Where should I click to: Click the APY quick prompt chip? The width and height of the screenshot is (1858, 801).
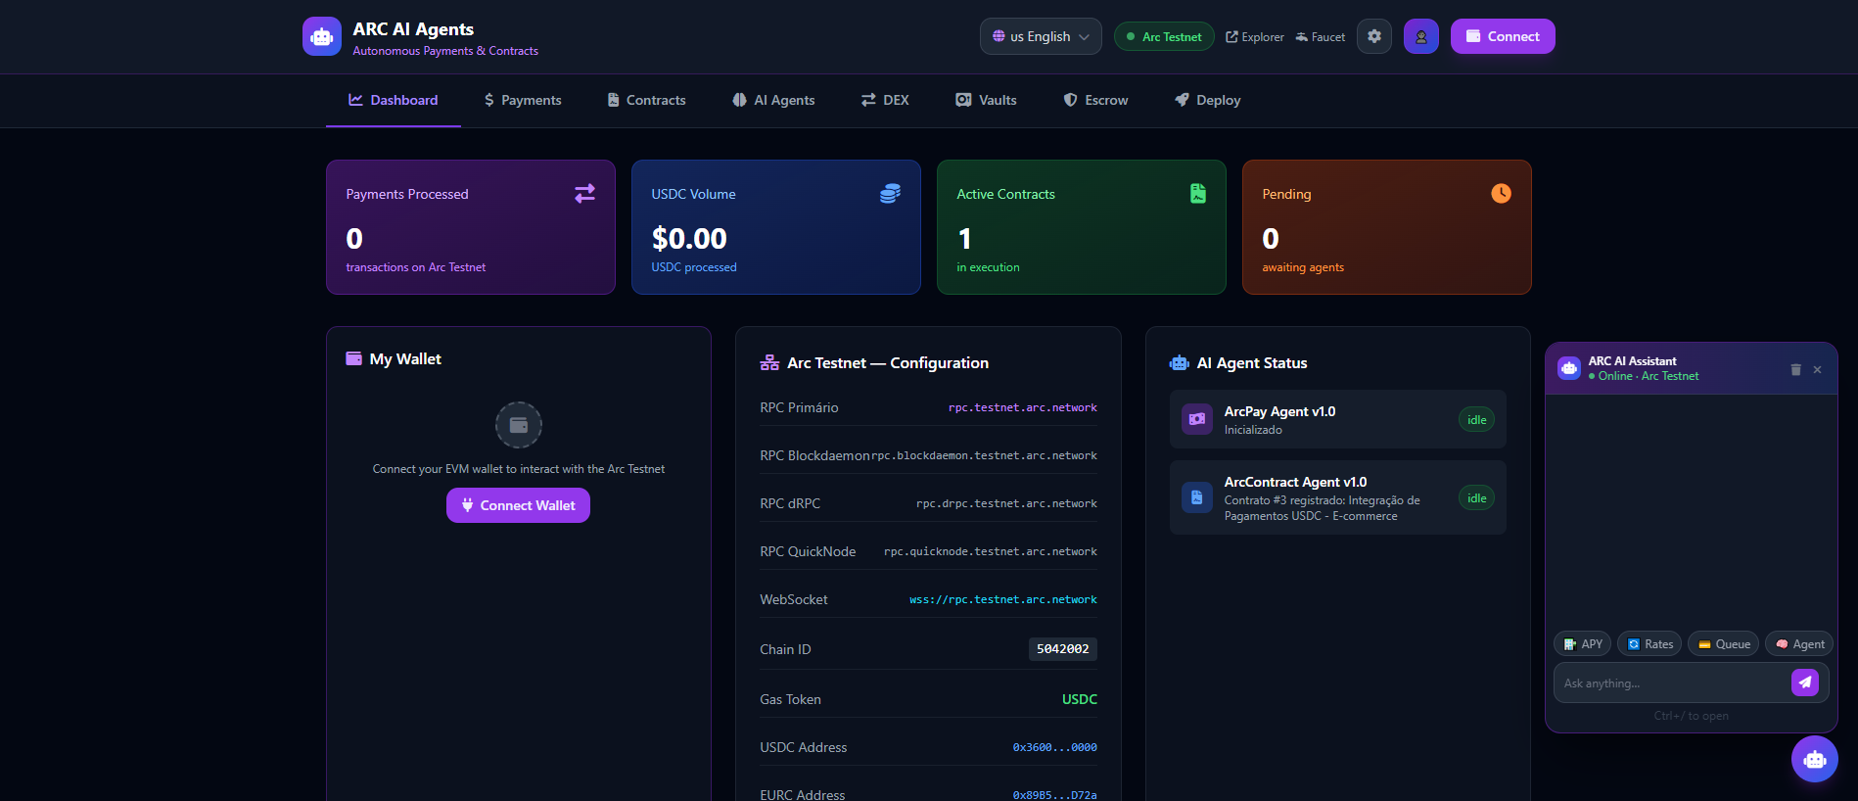click(1582, 643)
